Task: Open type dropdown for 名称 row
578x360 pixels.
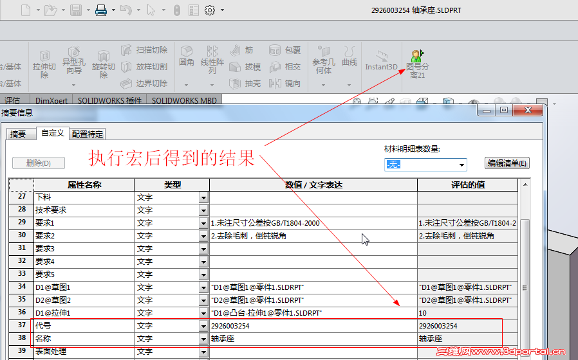Action: pos(203,339)
